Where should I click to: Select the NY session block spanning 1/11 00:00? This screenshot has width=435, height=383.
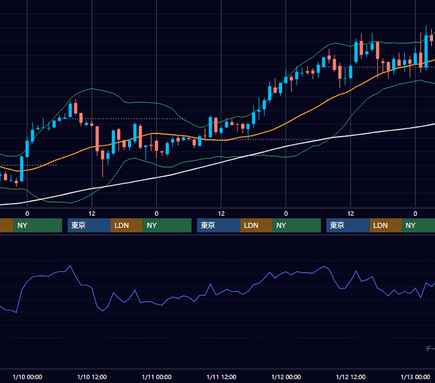tap(168, 225)
